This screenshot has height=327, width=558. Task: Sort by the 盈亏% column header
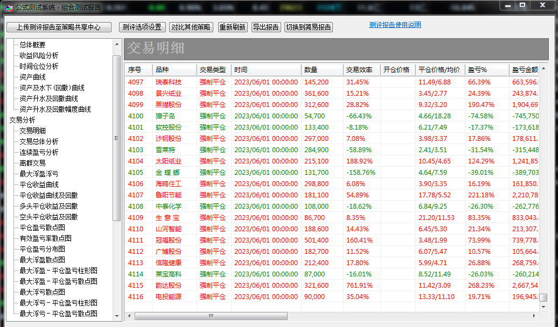click(x=487, y=70)
